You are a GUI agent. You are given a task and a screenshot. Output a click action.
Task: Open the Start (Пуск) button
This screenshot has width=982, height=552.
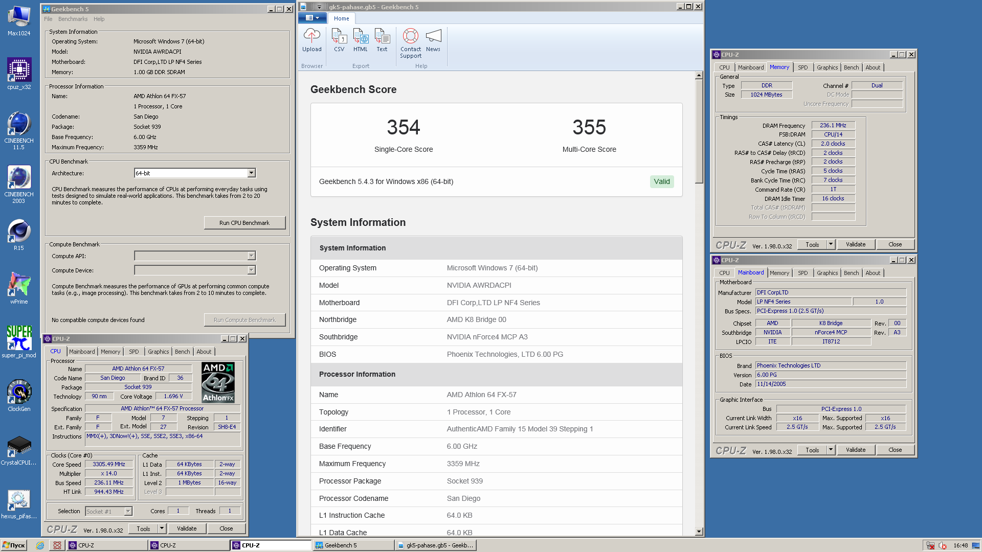(x=14, y=545)
